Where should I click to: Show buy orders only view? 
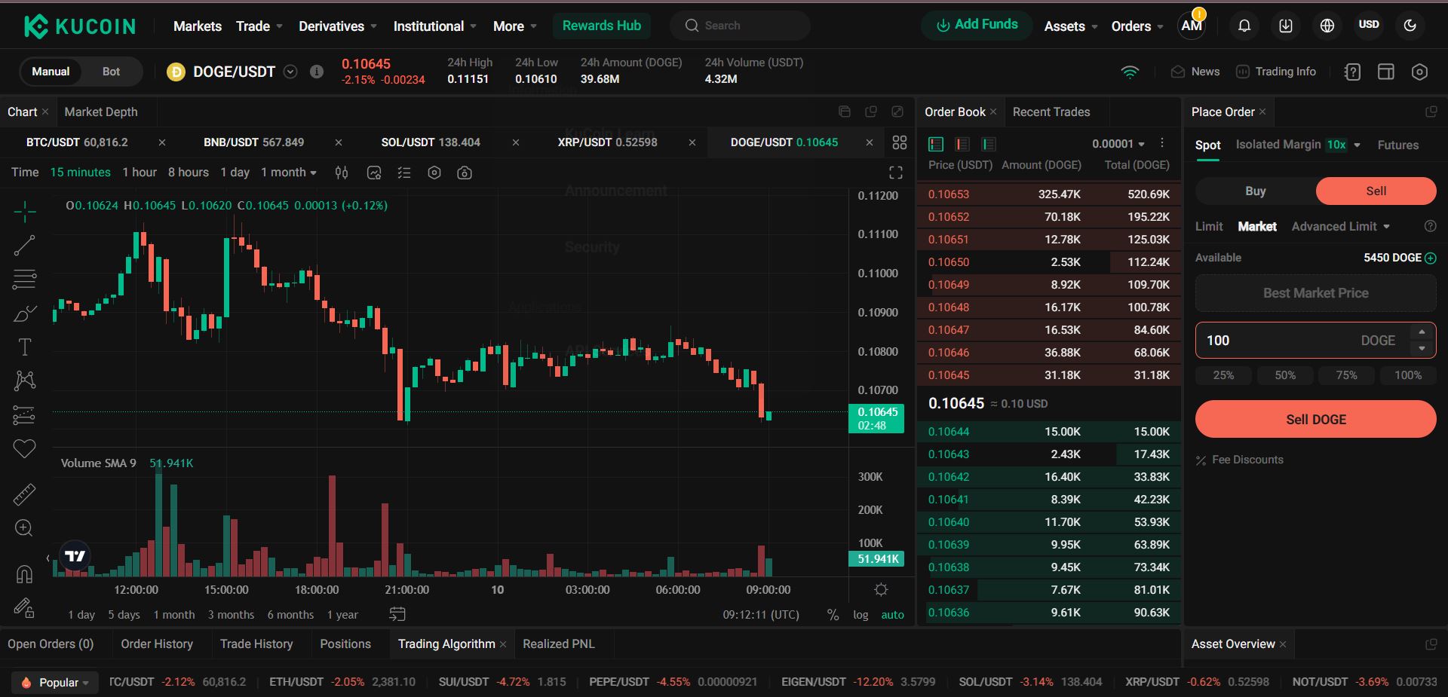click(x=989, y=144)
